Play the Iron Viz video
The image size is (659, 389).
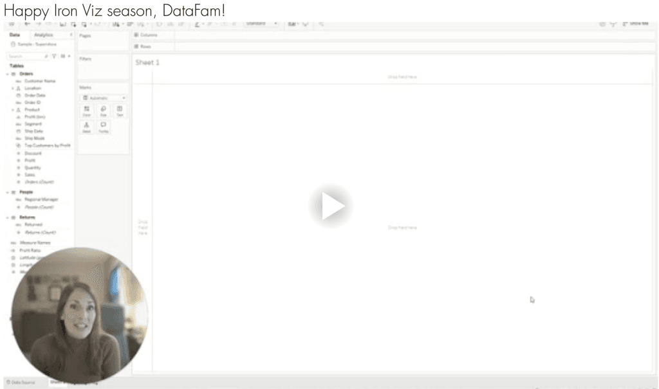[329, 206]
